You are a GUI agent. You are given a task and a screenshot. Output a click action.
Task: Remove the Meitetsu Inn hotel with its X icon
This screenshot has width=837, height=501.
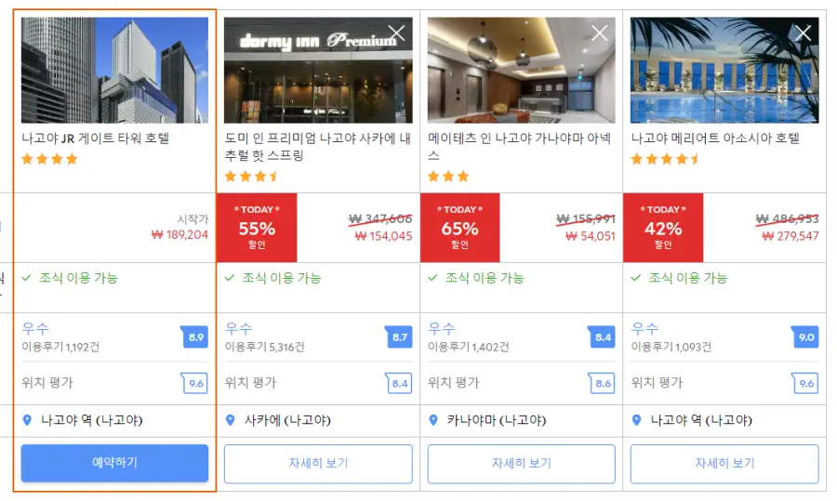(x=600, y=33)
